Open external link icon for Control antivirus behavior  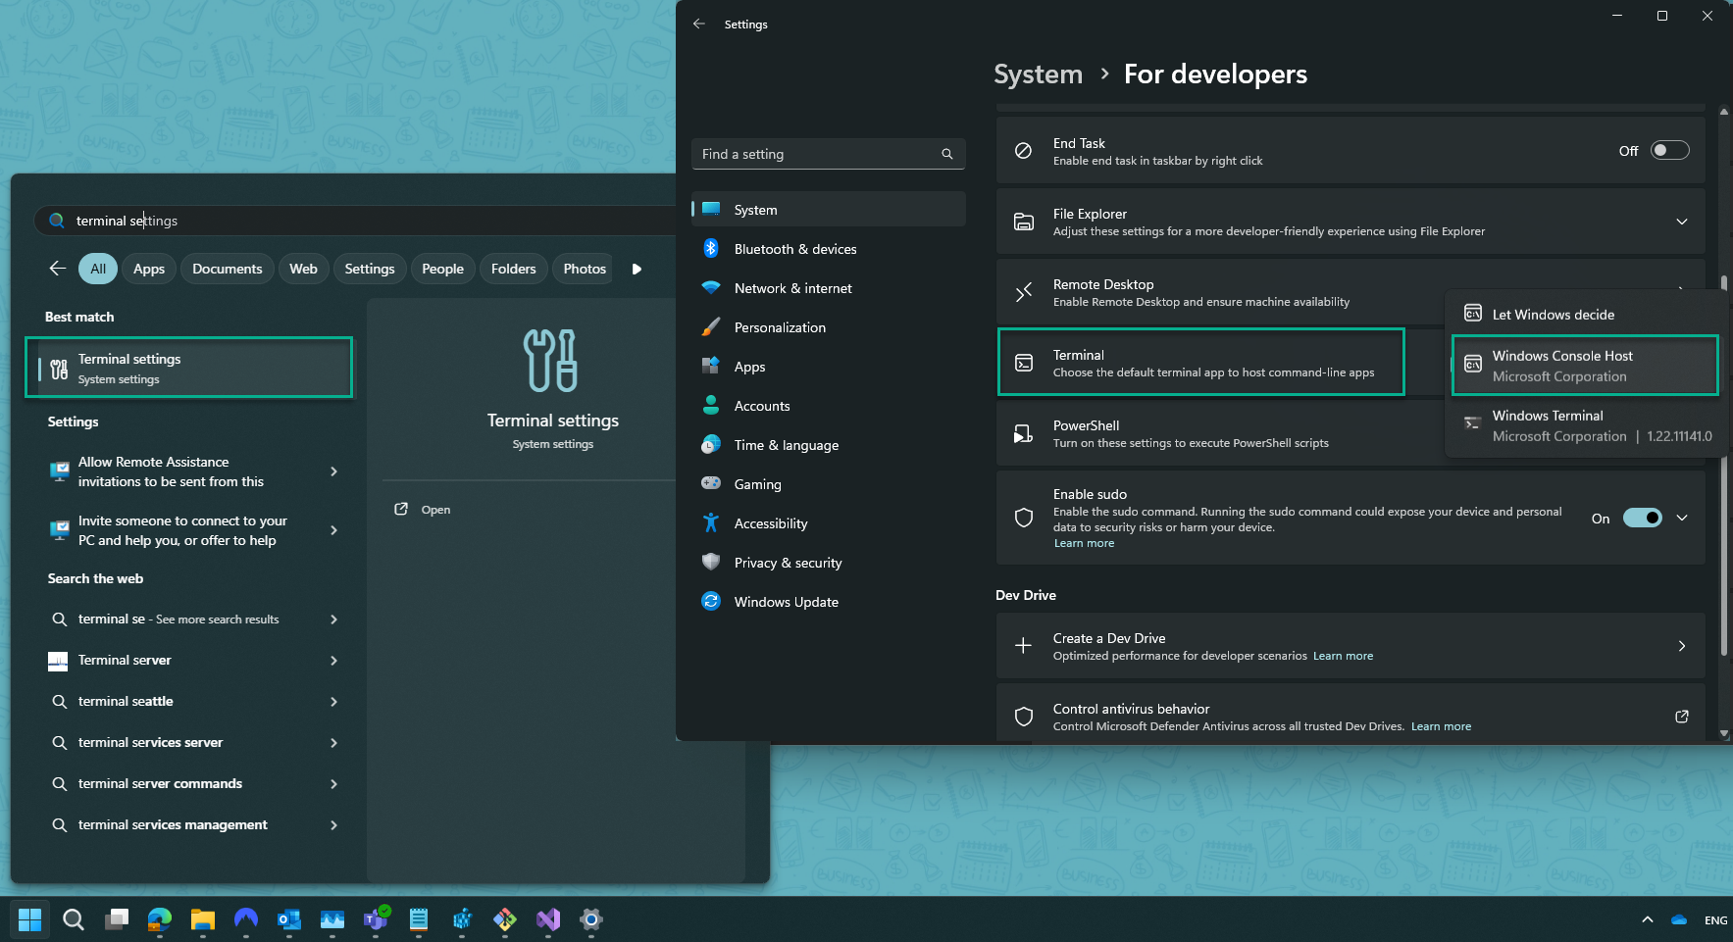coord(1682,717)
